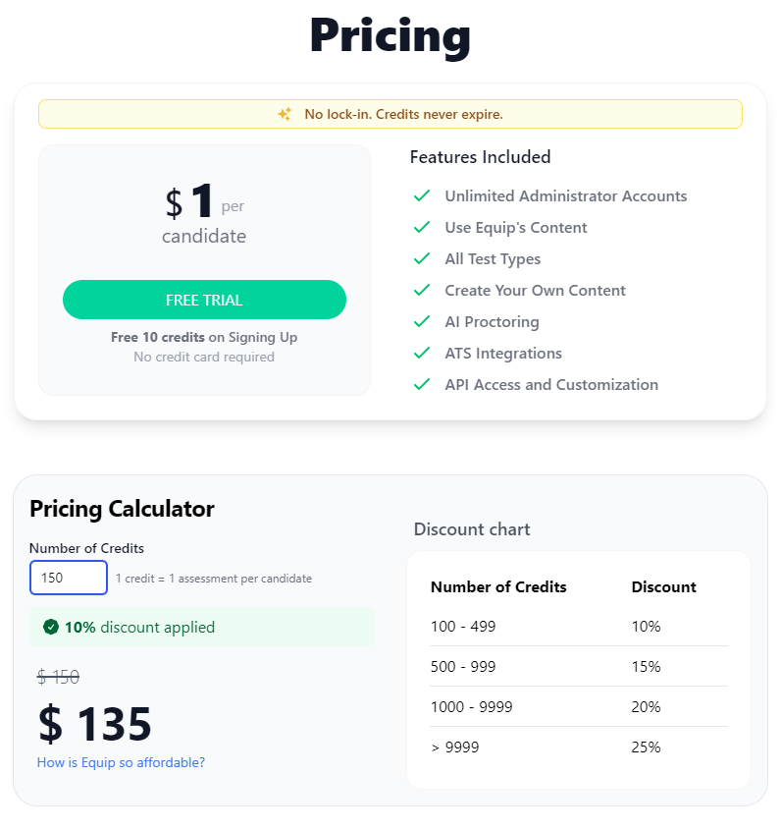Image resolution: width=780 pixels, height=830 pixels.
Task: Click the checkmark next to Use Equip's Content
Action: tap(422, 227)
